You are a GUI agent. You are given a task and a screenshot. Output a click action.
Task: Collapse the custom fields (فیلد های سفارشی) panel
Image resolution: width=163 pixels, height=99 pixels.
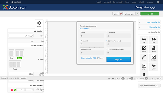point(149,32)
